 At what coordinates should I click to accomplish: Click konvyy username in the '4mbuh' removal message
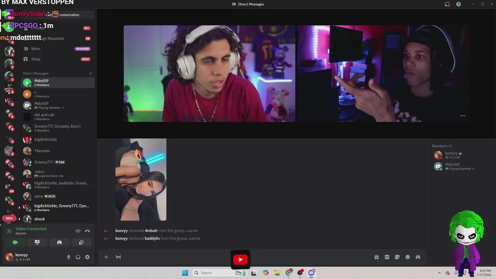(x=121, y=231)
